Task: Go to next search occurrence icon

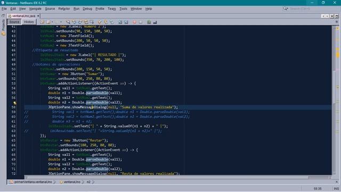Action: pos(80,22)
